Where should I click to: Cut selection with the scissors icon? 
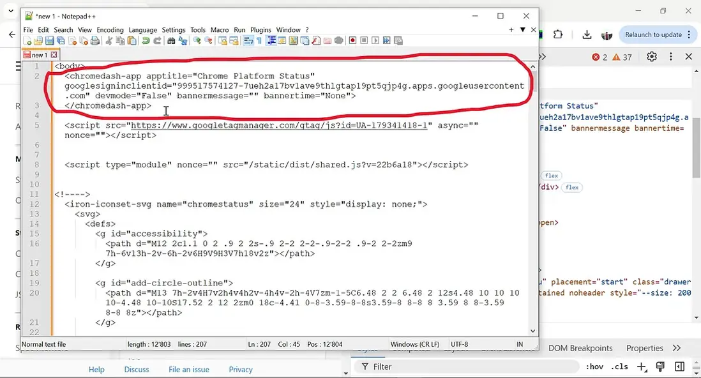108,41
